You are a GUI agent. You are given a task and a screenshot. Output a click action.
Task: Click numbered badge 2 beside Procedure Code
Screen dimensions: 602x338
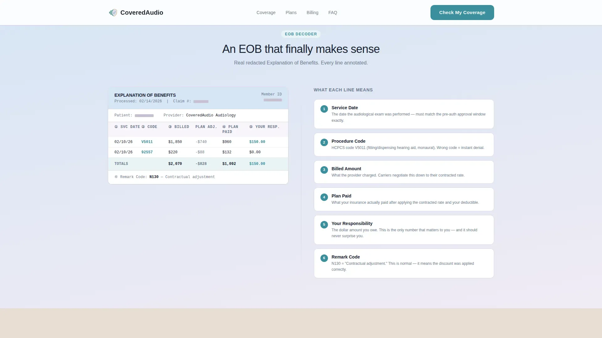(x=324, y=142)
